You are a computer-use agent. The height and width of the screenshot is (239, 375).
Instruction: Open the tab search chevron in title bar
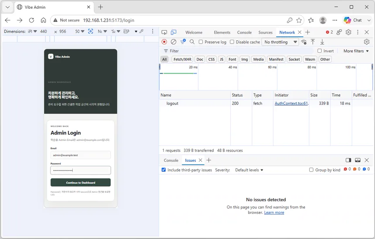coord(8,7)
